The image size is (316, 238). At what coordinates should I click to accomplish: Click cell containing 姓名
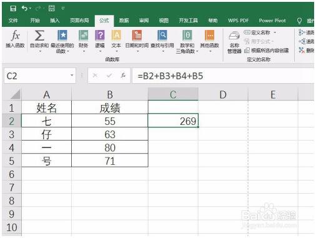coord(46,107)
